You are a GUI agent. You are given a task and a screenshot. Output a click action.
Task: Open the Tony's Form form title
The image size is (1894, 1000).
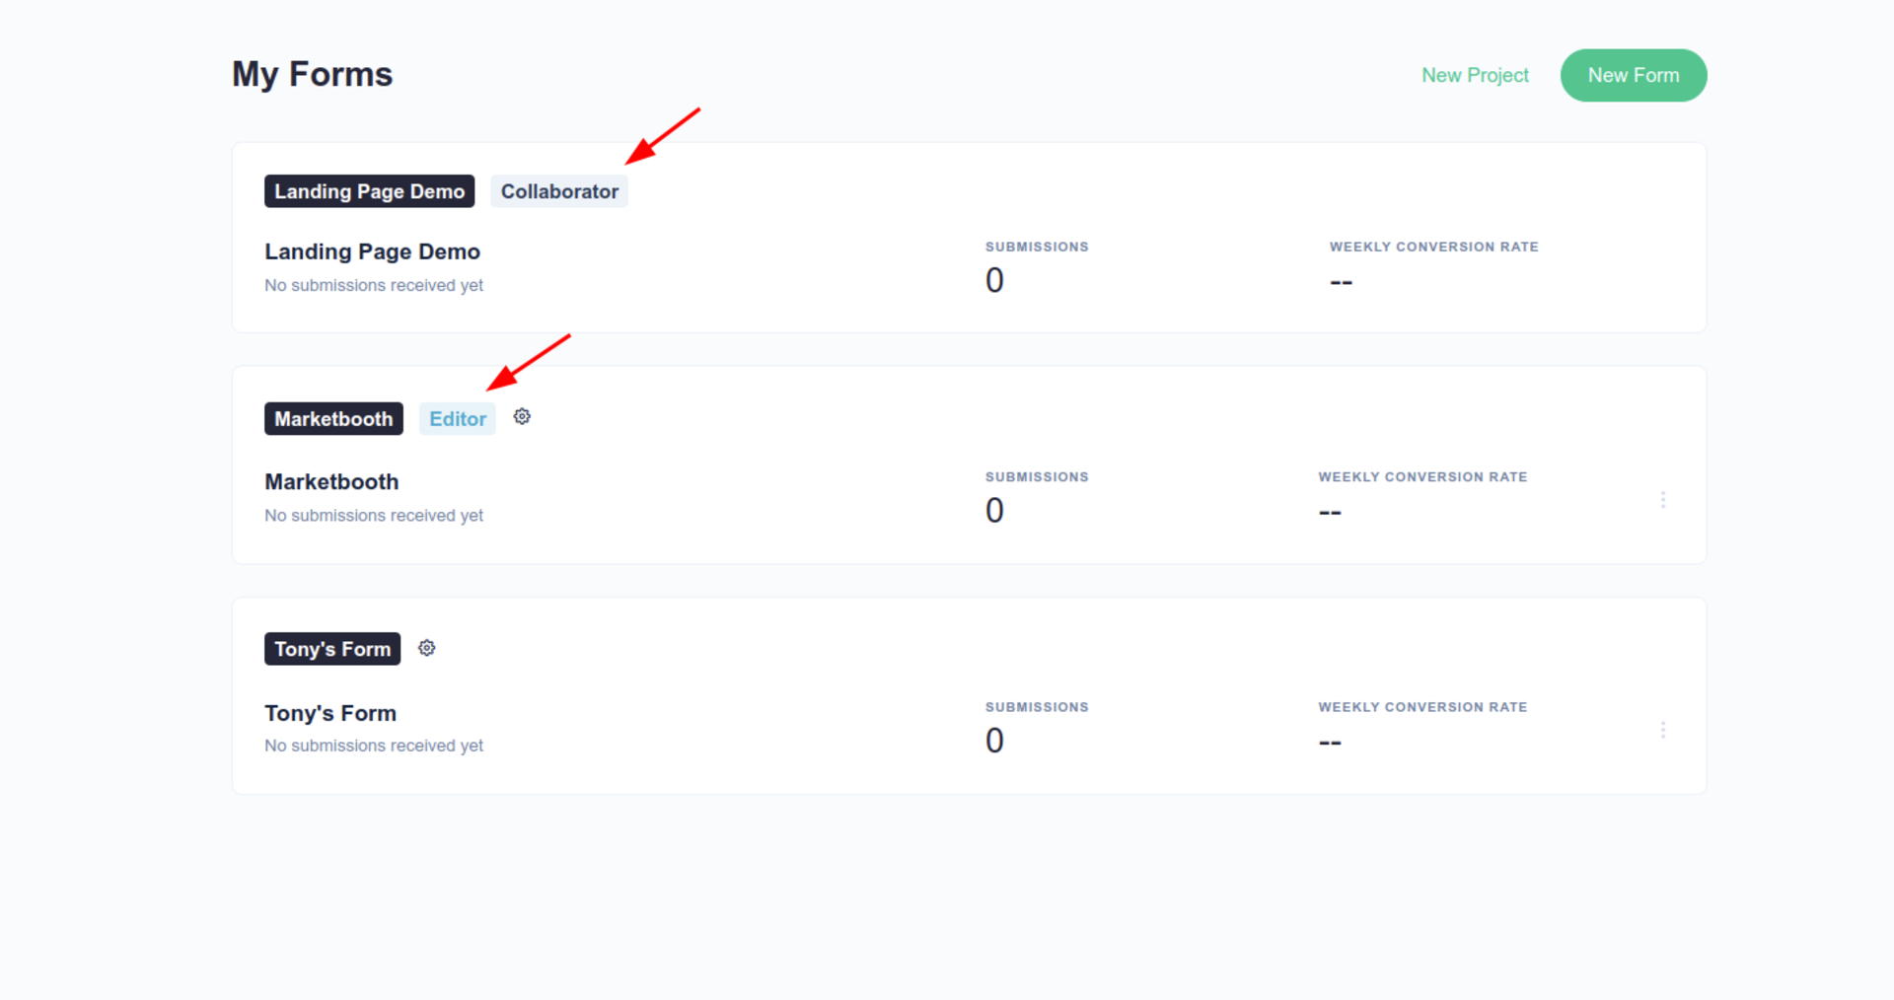[x=330, y=713]
